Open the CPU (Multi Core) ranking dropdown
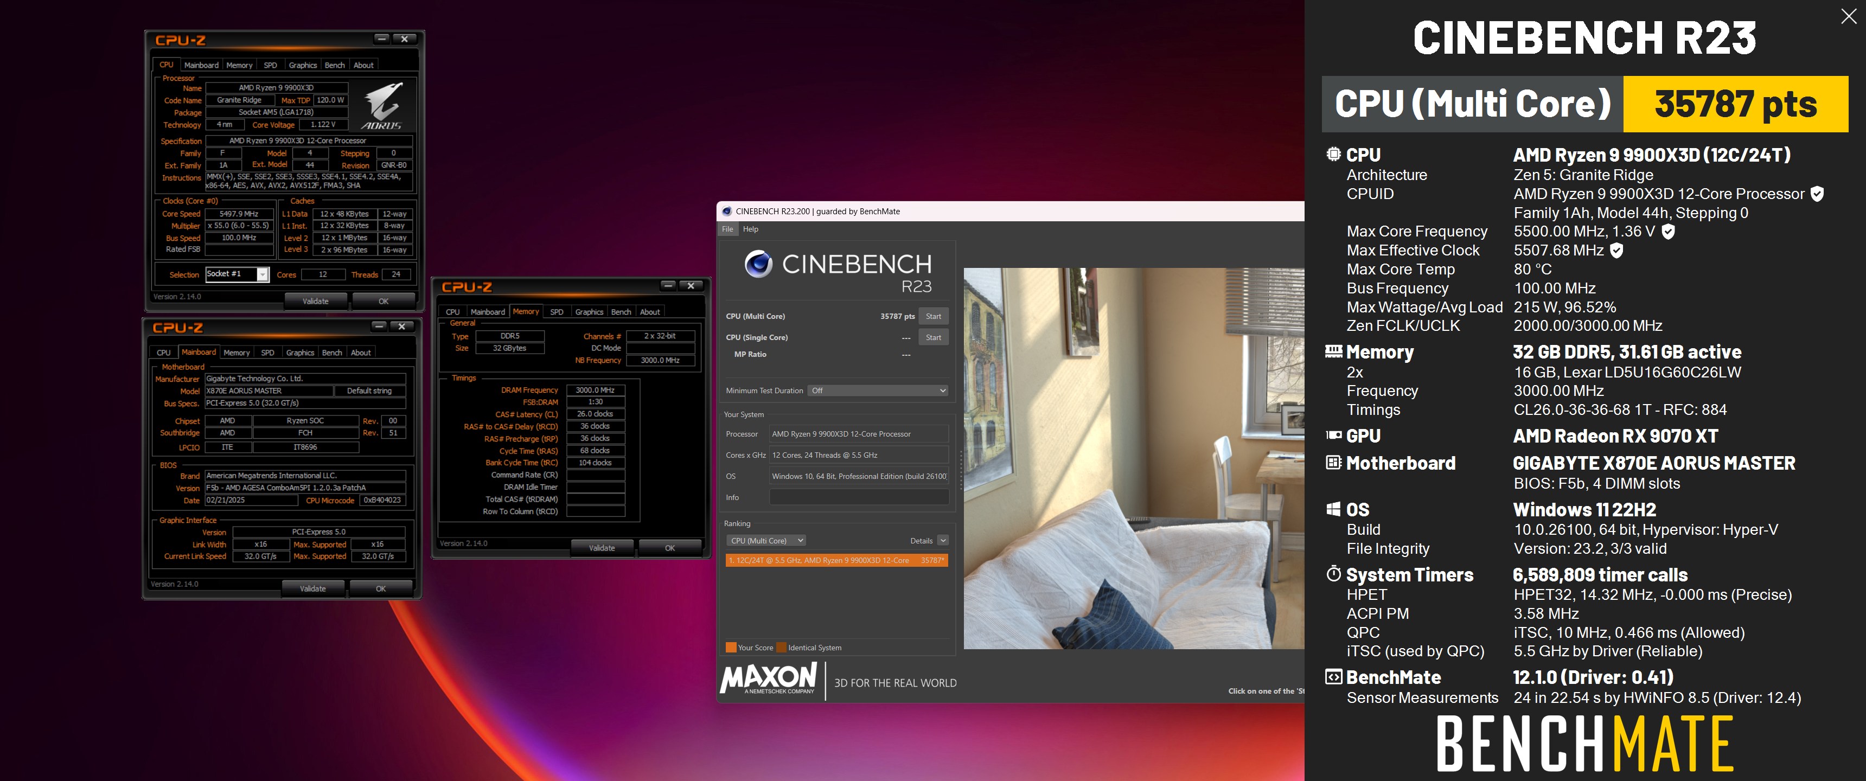The image size is (1866, 781). (766, 541)
